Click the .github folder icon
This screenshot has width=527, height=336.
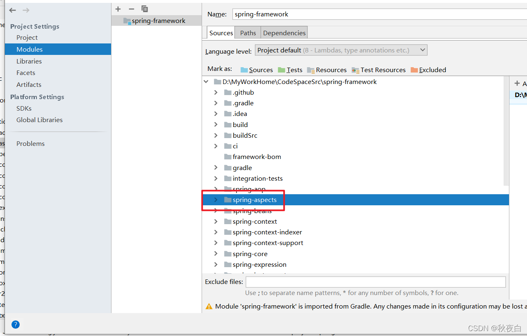(228, 92)
